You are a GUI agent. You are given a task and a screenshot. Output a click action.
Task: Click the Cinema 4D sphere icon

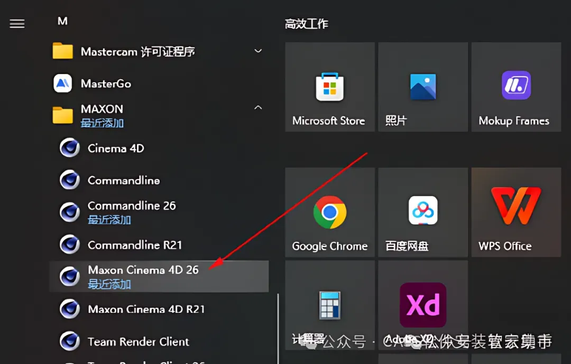click(x=70, y=148)
